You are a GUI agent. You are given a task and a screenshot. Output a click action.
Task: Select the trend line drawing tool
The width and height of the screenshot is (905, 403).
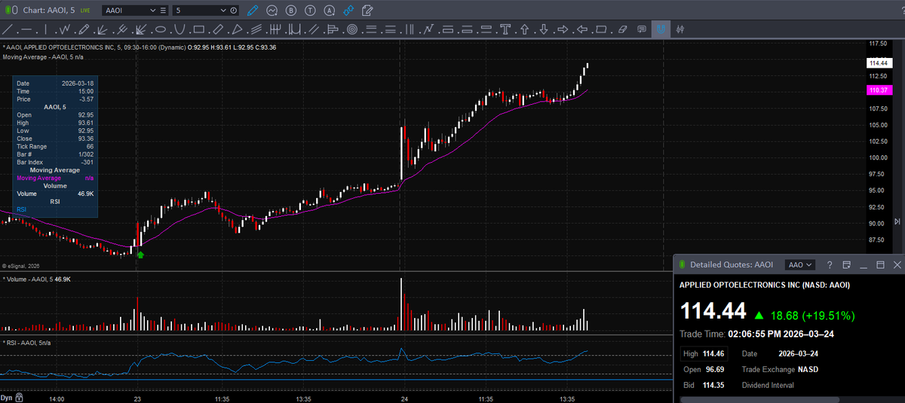pos(8,30)
